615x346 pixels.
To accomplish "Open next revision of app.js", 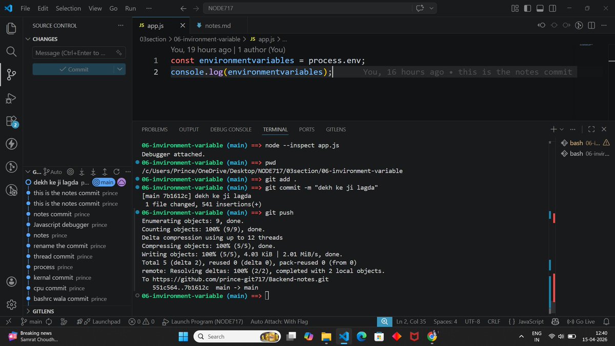I will [x=566, y=26].
